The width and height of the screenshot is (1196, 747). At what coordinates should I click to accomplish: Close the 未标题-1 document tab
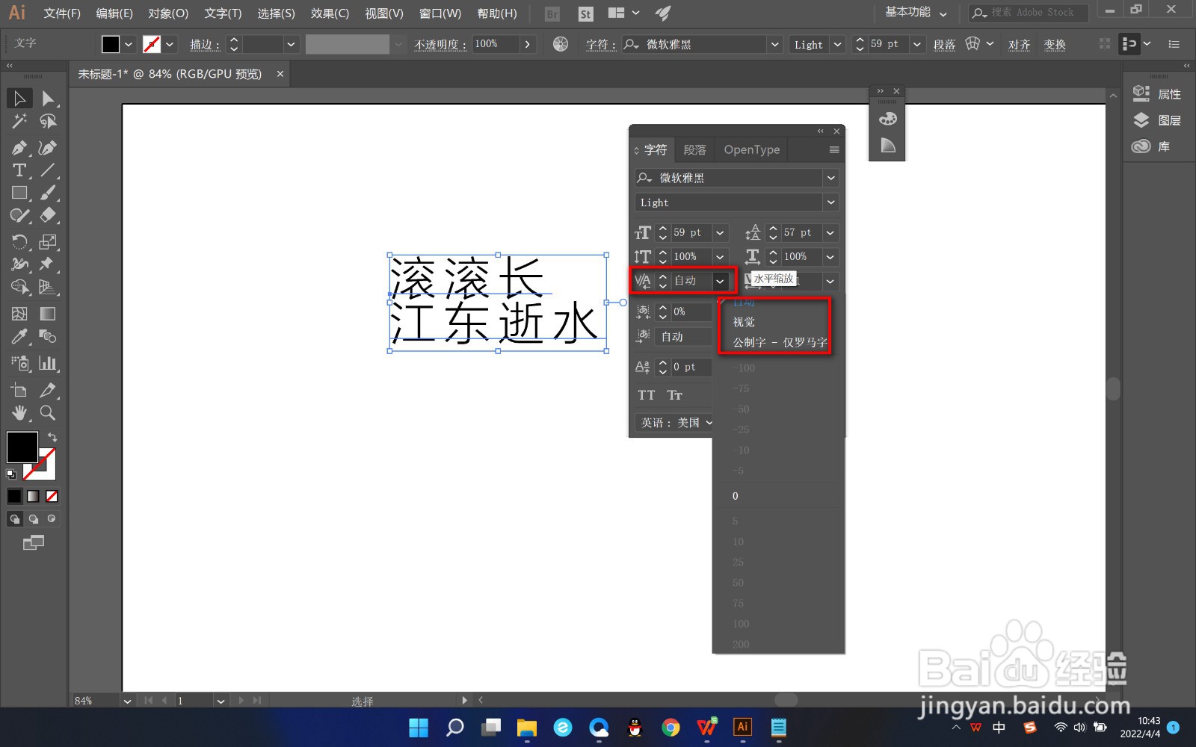click(x=280, y=74)
